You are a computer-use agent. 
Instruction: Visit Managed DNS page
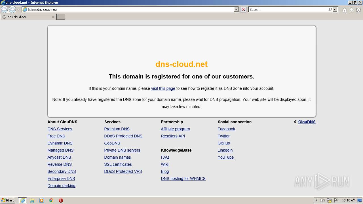[60, 150]
